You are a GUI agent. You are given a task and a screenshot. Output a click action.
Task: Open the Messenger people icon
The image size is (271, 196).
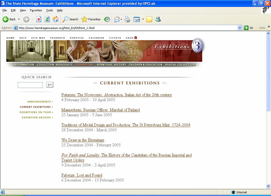tap(158, 19)
